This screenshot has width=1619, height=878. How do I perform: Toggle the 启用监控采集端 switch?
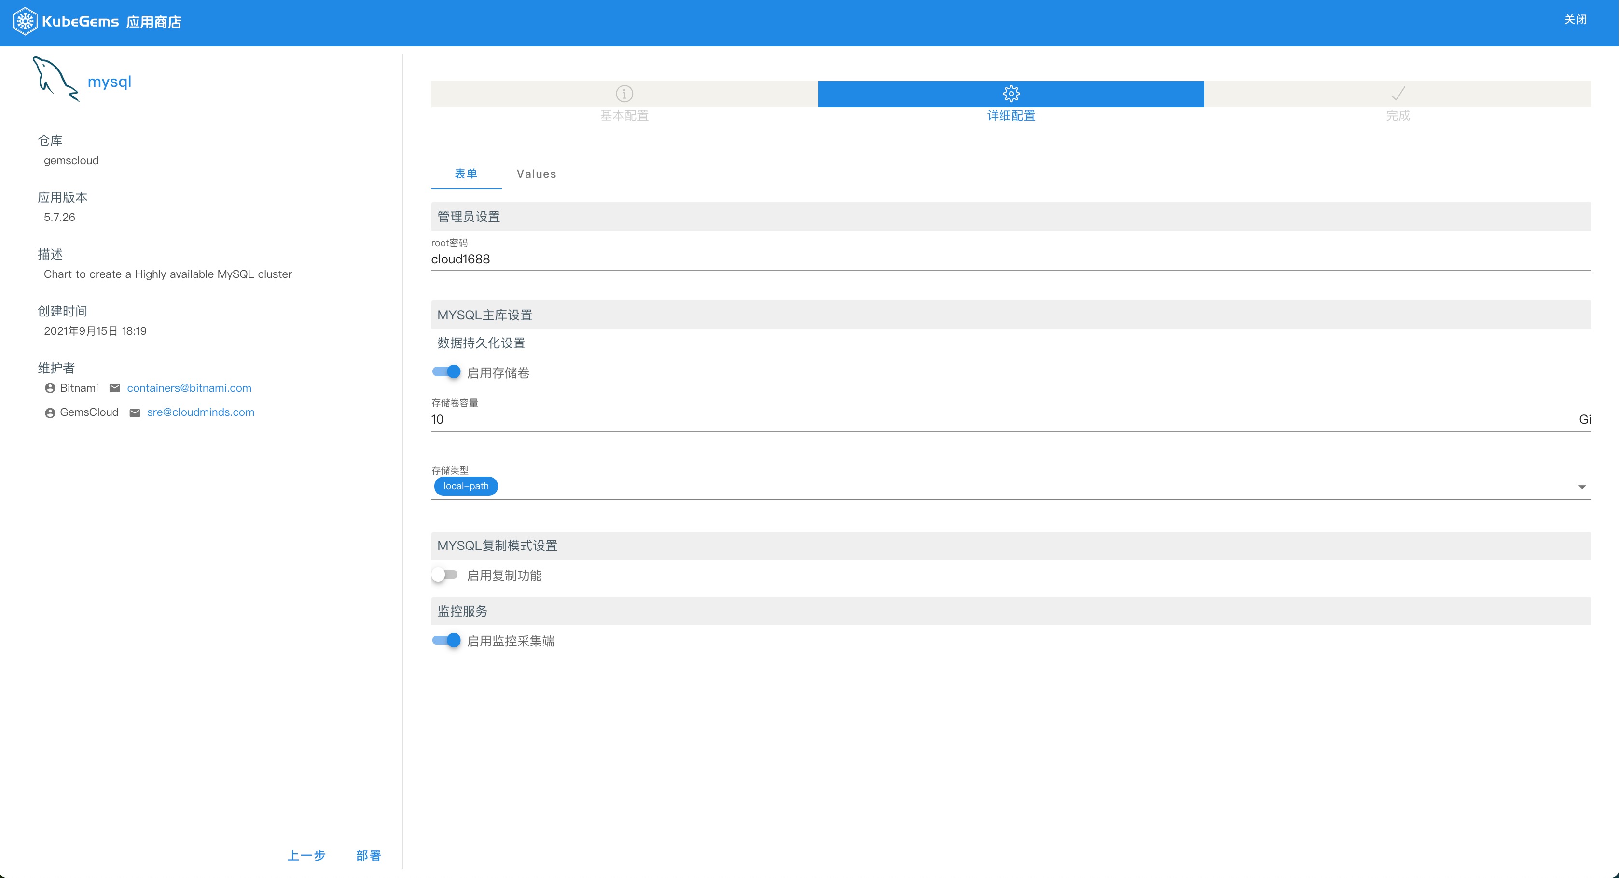[x=446, y=641]
